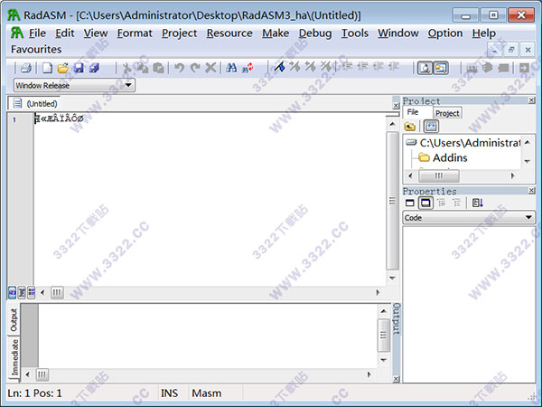Open the Favourites menu
This screenshot has height=407, width=542.
tap(36, 49)
